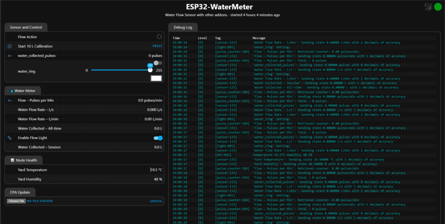The image size is (445, 224).
Task: Click the 'Time' column header in log
Action: tap(176, 38)
